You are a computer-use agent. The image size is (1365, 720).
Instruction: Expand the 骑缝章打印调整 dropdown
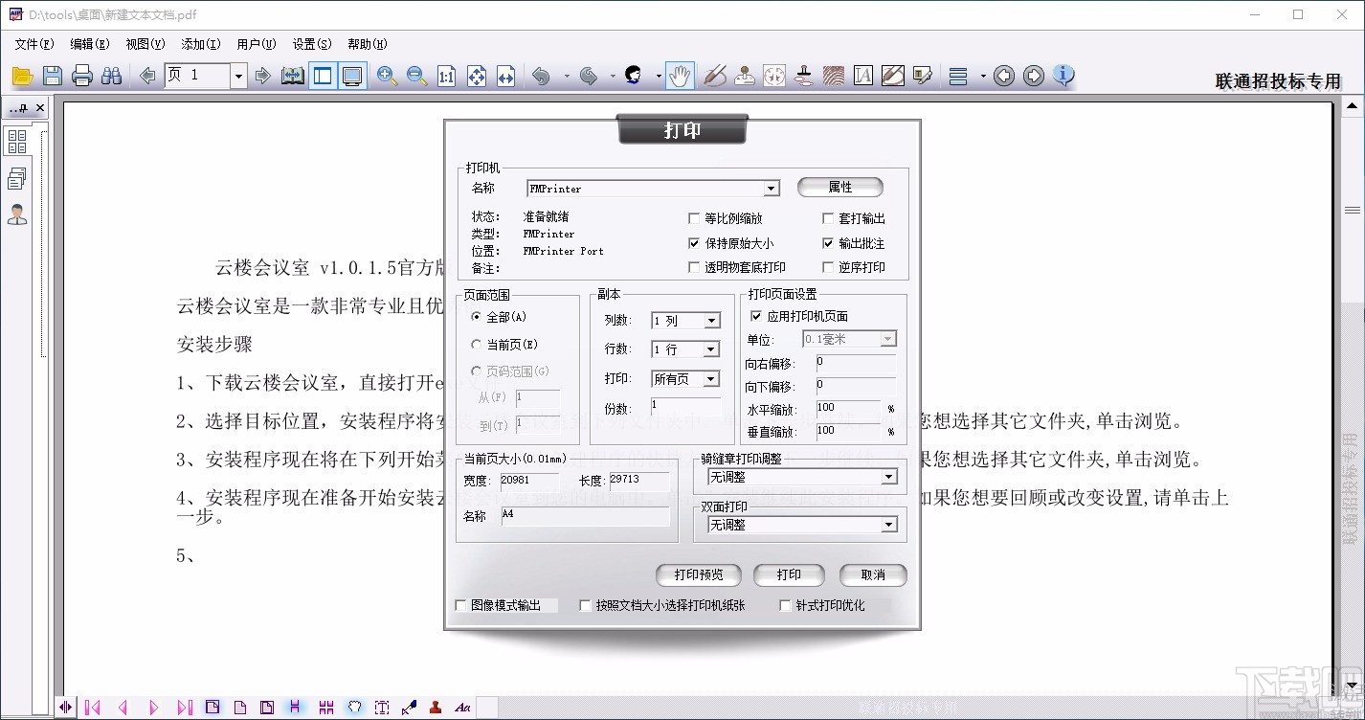(x=889, y=477)
